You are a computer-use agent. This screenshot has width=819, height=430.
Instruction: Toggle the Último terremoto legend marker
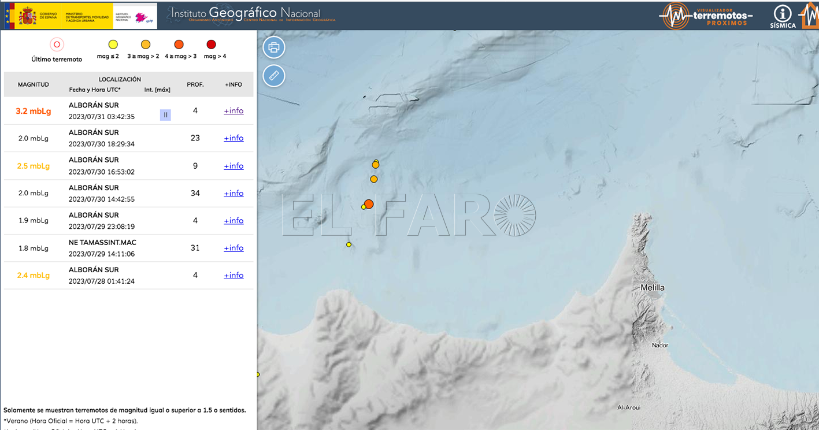(57, 44)
